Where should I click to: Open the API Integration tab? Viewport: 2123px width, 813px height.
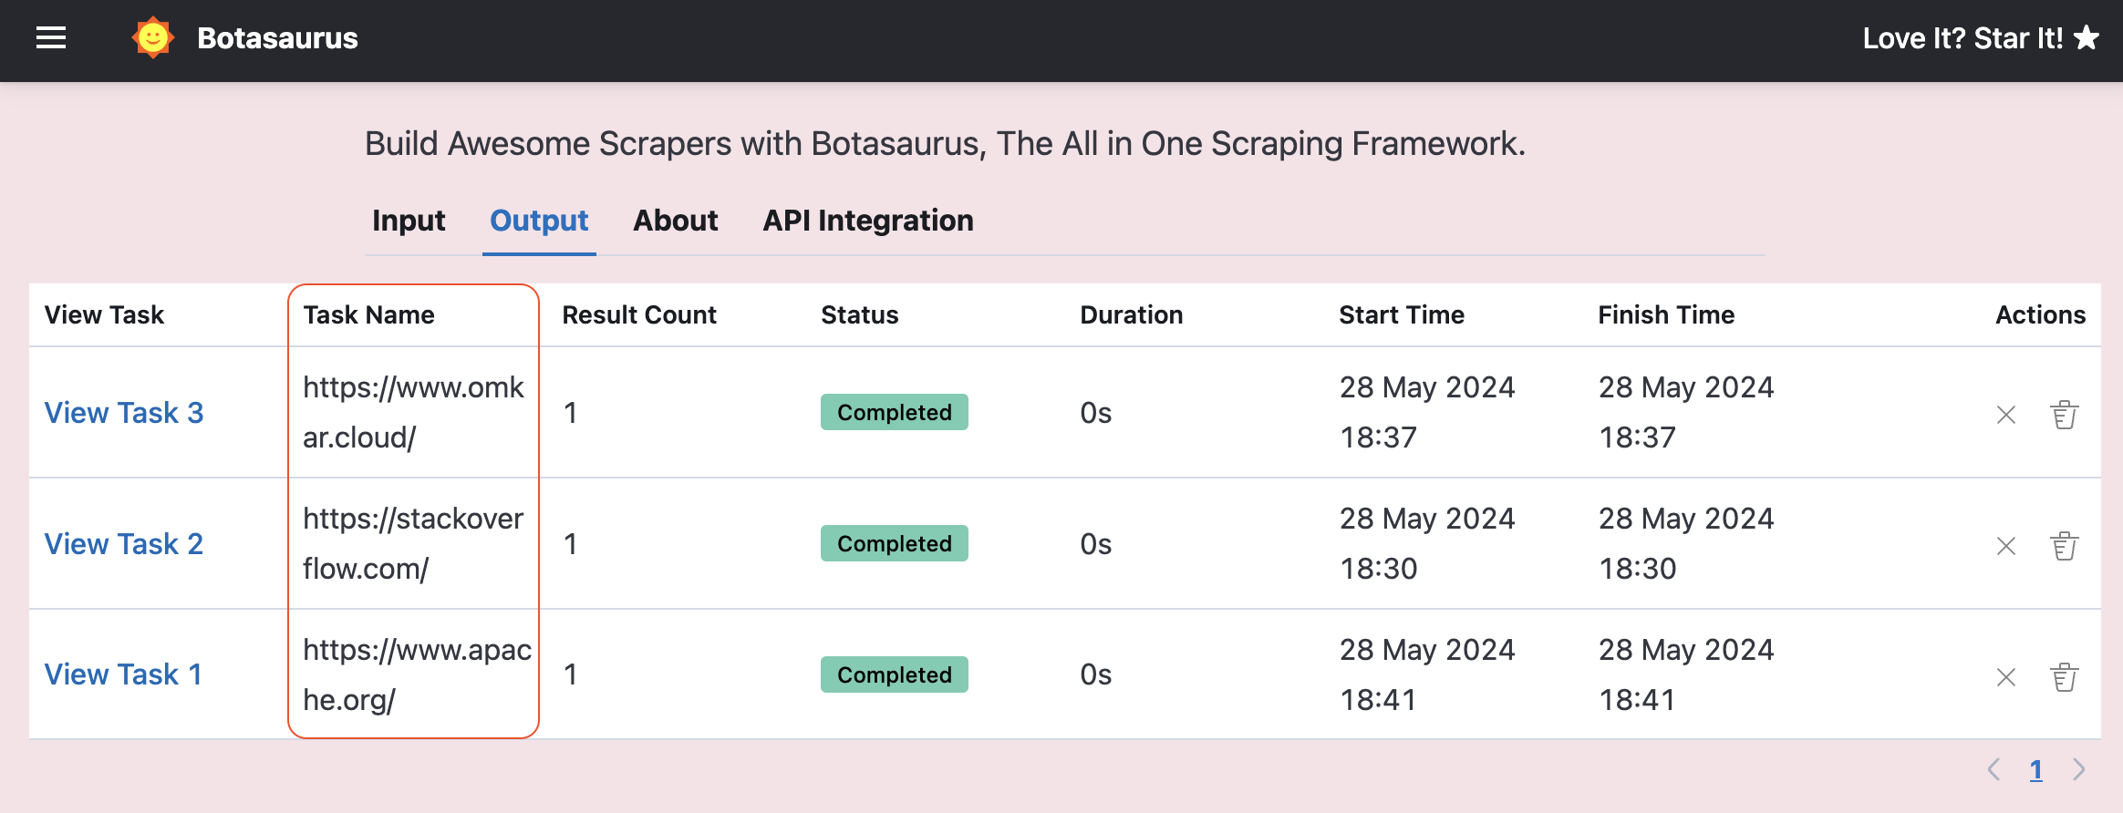[868, 221]
